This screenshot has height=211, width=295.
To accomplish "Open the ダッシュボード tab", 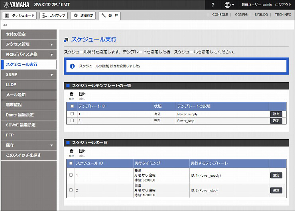I will click(x=20, y=16).
